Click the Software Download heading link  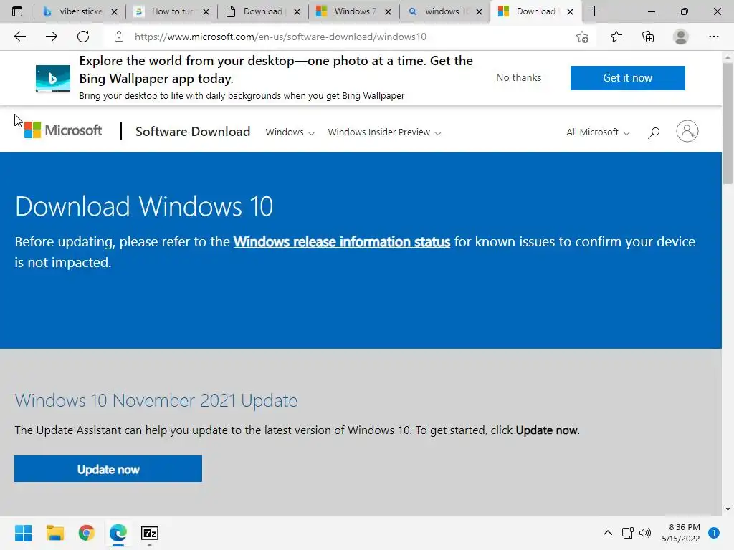click(193, 132)
